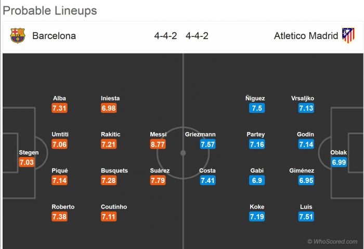This screenshot has height=249, width=364.
Task: Click the WhoScored.com watermark
Action: (333, 241)
